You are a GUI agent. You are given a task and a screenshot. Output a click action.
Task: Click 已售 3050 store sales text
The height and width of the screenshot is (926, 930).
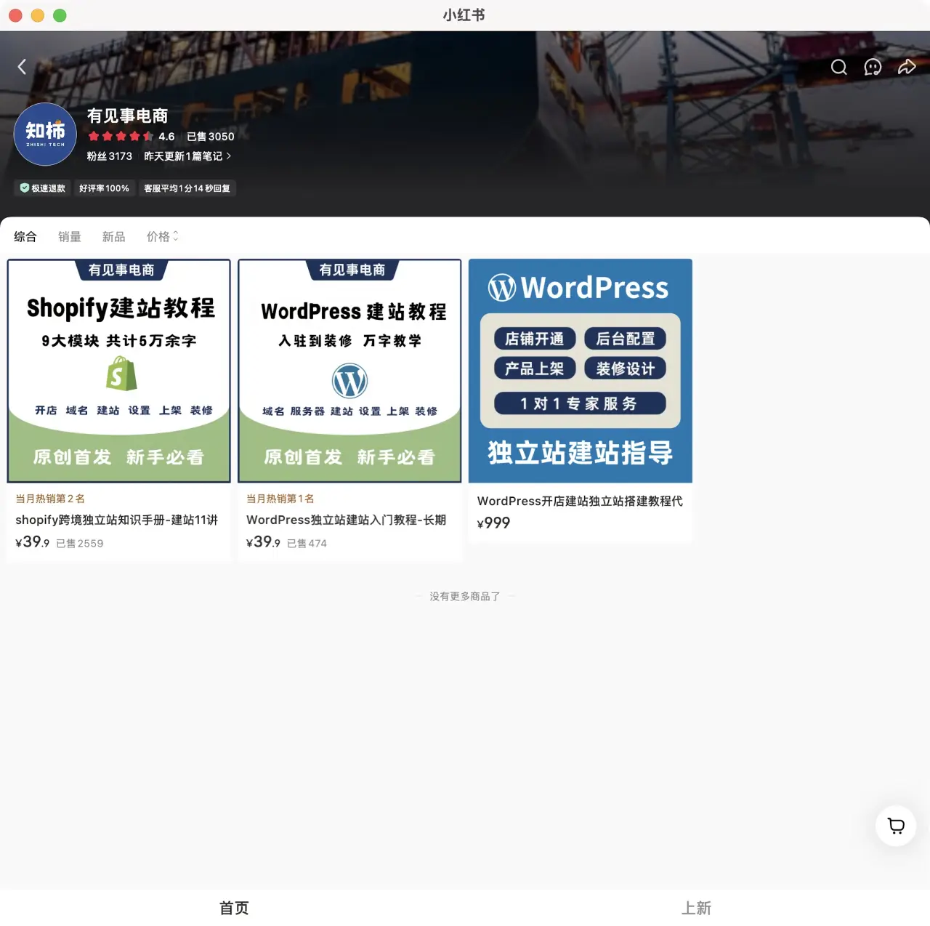coord(211,136)
